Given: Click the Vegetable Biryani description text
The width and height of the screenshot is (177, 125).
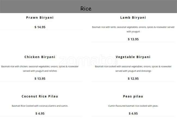Looking at the screenshot, I should pos(133,69).
